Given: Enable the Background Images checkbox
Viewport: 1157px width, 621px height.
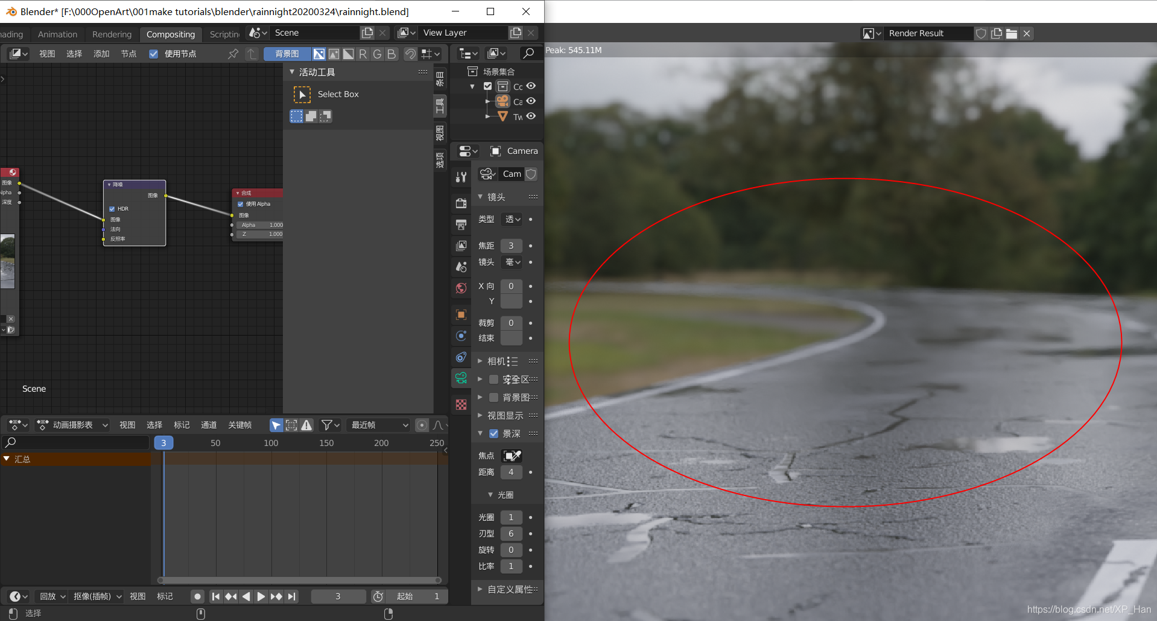Looking at the screenshot, I should [493, 397].
